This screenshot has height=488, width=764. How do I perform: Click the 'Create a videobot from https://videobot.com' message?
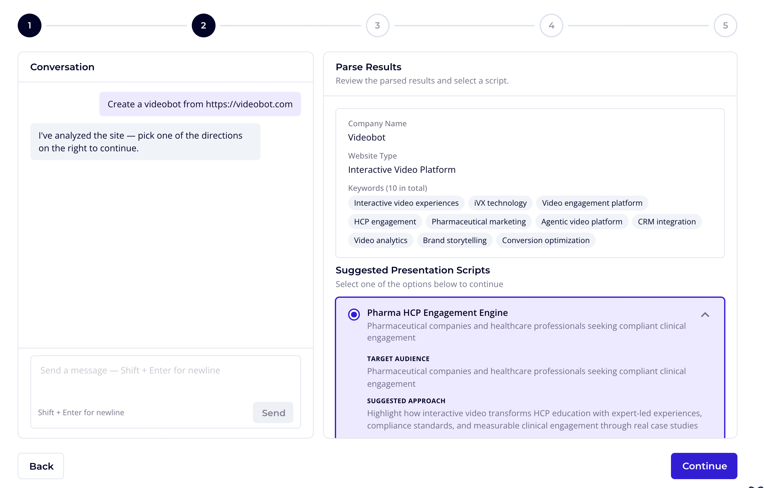(200, 104)
